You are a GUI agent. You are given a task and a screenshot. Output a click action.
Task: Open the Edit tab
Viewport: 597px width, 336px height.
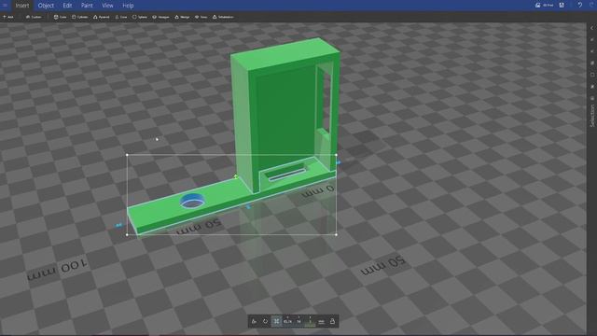(67, 6)
